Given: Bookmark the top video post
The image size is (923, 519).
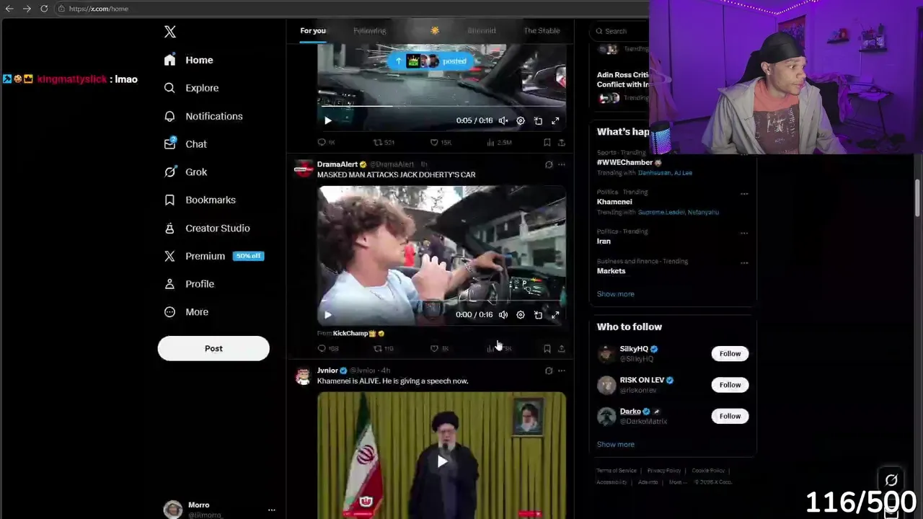Looking at the screenshot, I should (x=547, y=143).
